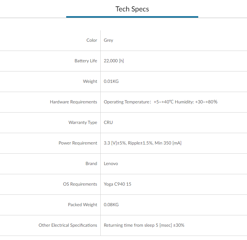Click the 0.08KG packed weight value
The width and height of the screenshot is (247, 240).
pyautogui.click(x=111, y=205)
